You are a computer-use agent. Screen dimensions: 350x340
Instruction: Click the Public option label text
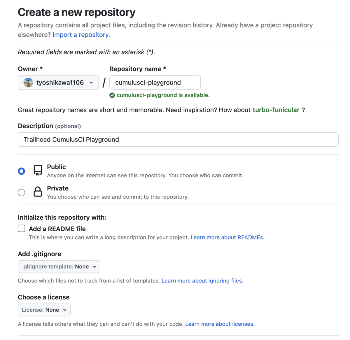click(x=56, y=167)
